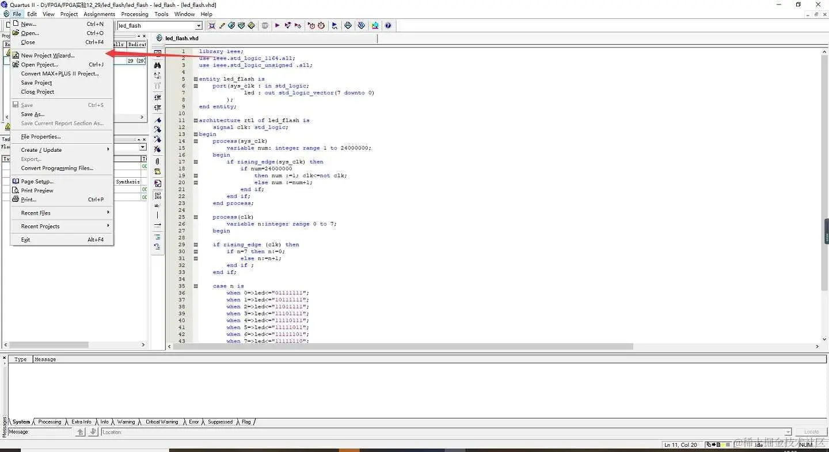Image resolution: width=829 pixels, height=452 pixels.
Task: Switch to the Processing messages tab
Action: pos(50,422)
